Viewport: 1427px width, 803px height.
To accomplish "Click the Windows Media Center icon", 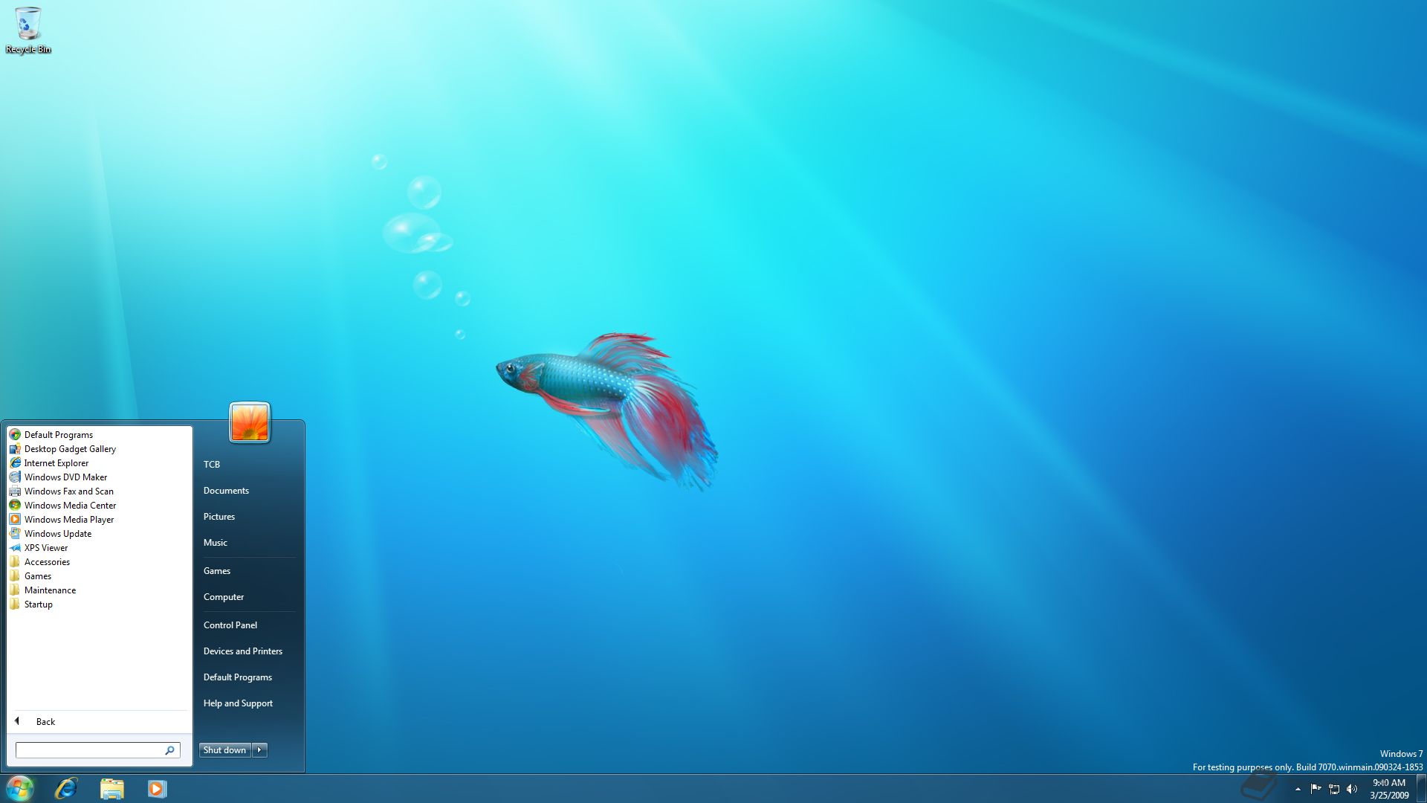I will [15, 506].
